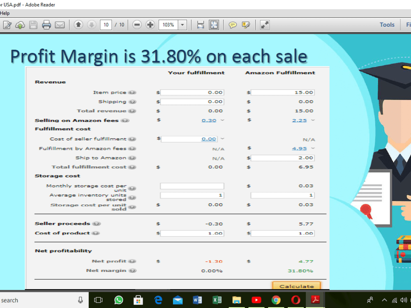
Task: Open Excel from the taskbar
Action: [217, 300]
